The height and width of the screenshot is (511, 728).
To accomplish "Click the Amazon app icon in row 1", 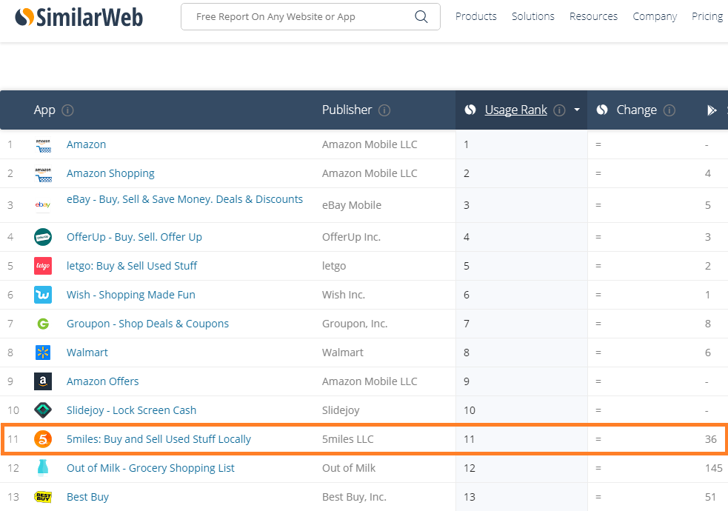I will [43, 145].
